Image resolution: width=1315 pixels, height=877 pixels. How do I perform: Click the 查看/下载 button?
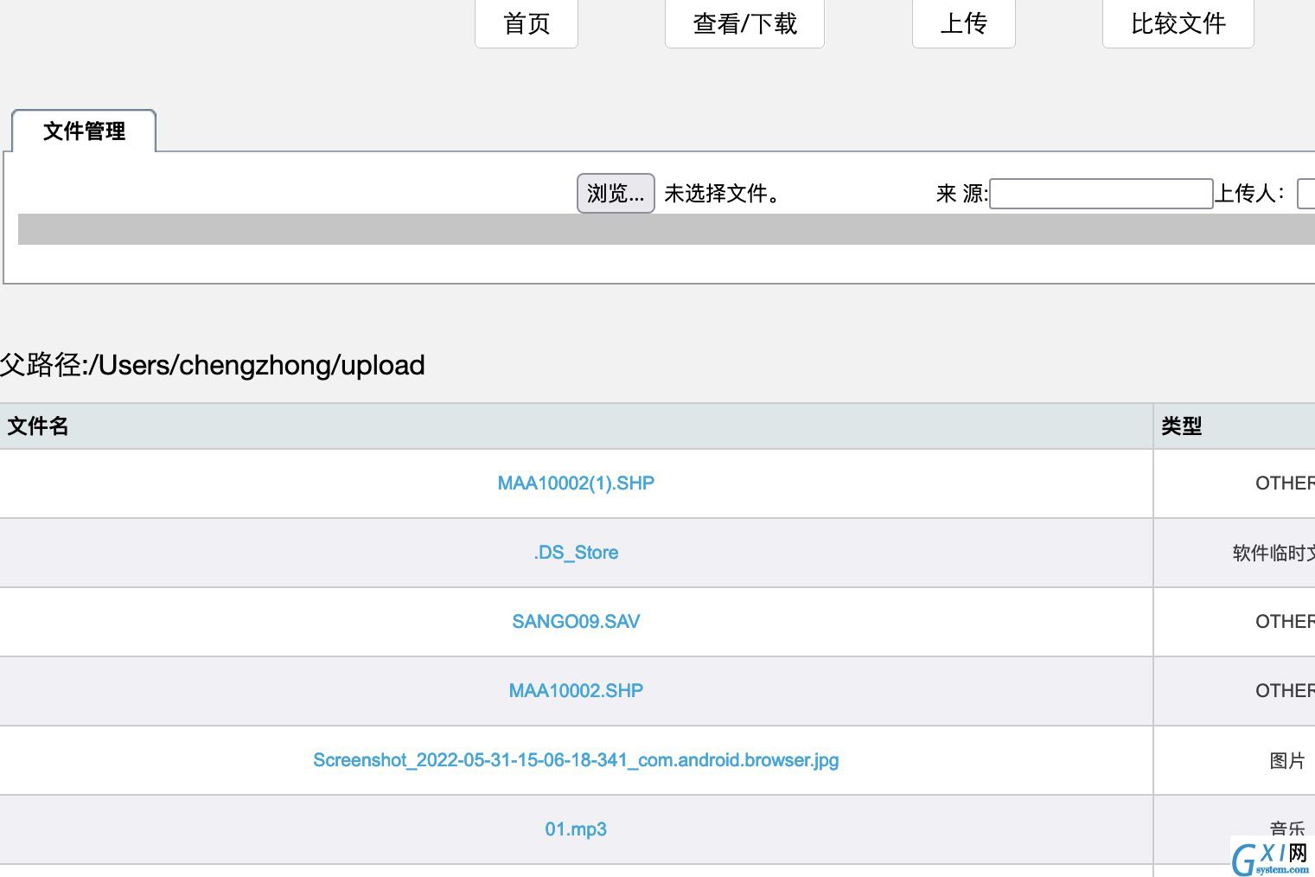744,23
